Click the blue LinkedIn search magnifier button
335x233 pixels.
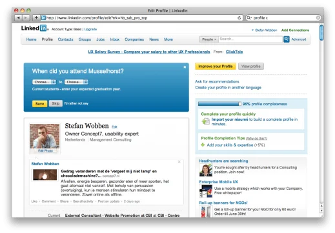click(287, 39)
